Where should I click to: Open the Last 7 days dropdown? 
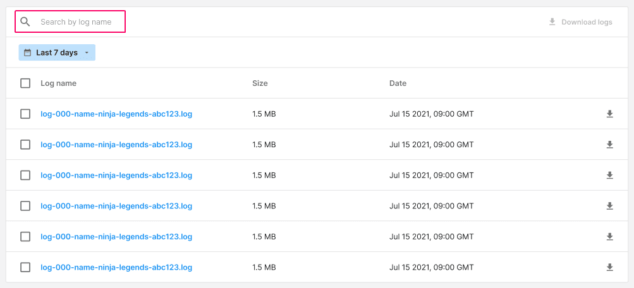(57, 52)
